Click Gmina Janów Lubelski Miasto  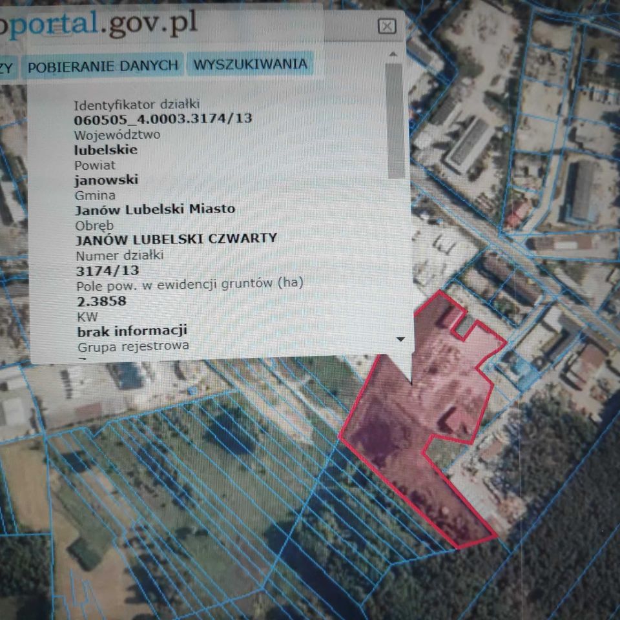(155, 209)
